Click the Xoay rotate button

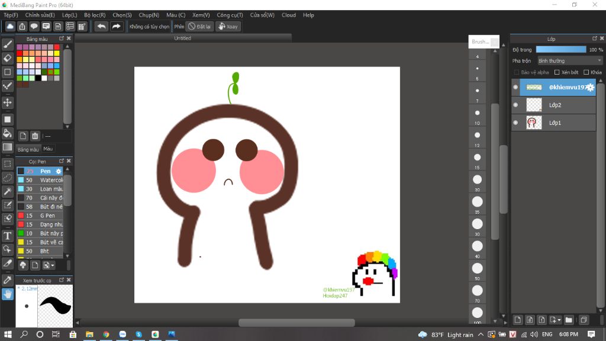[228, 27]
